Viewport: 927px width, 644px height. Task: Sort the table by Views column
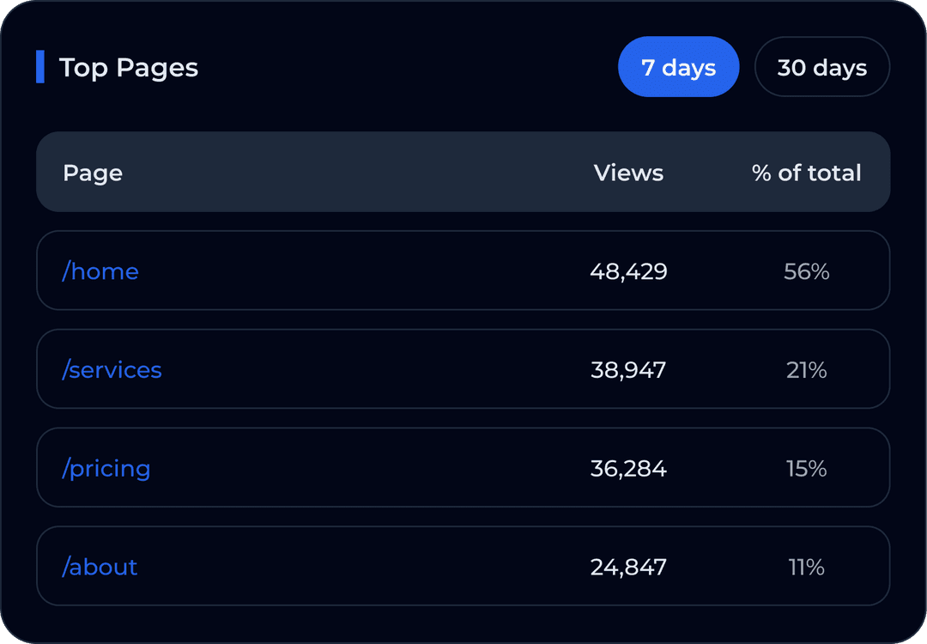click(x=628, y=173)
